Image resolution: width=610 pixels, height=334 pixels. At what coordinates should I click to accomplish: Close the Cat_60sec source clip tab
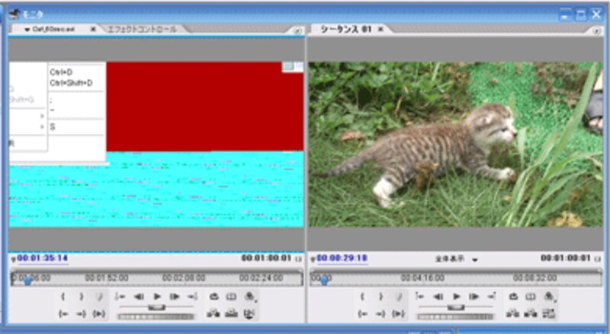point(93,29)
